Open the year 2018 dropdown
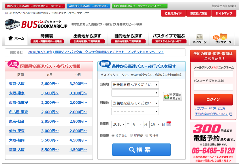Screen dimensions: 241x165 [x=119, y=124]
